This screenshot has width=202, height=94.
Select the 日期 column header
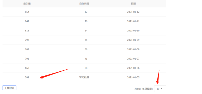click(133, 4)
